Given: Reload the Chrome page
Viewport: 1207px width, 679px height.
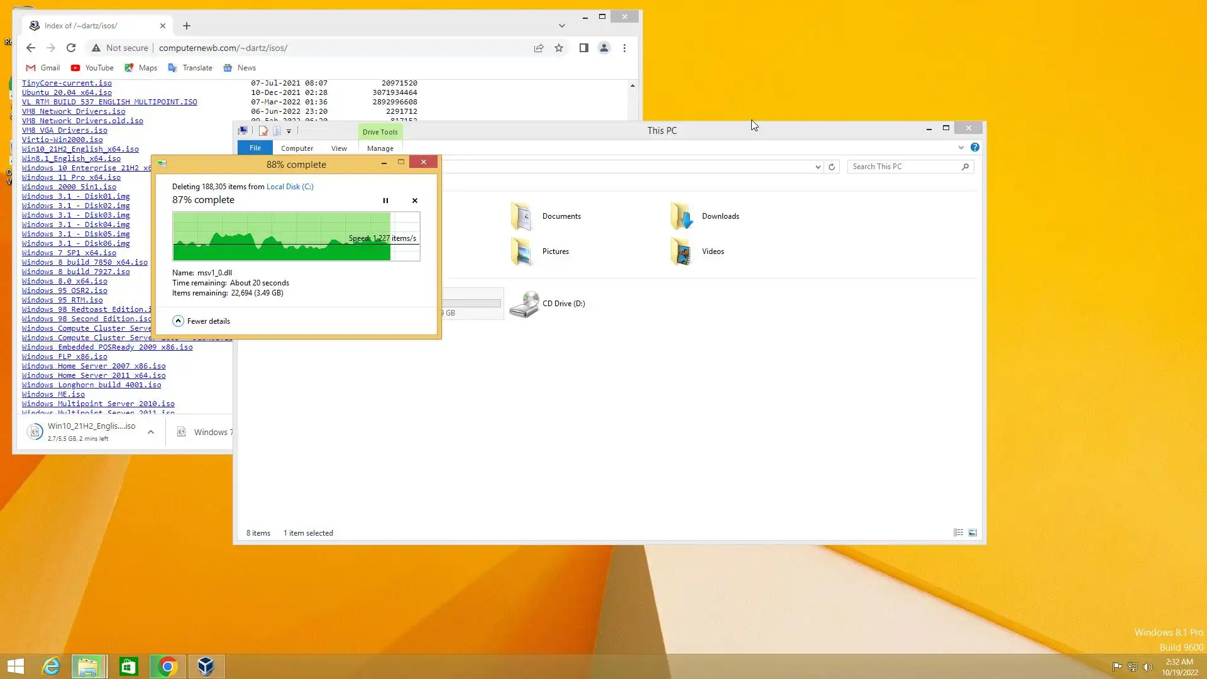Looking at the screenshot, I should [x=71, y=48].
